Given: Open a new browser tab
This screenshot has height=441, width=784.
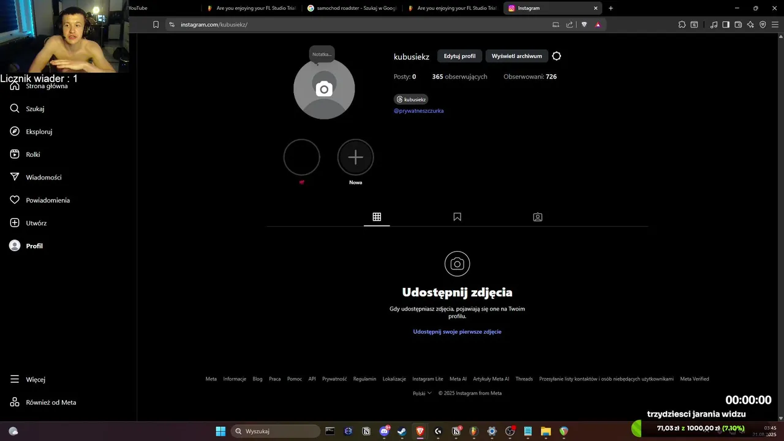Looking at the screenshot, I should (x=611, y=8).
